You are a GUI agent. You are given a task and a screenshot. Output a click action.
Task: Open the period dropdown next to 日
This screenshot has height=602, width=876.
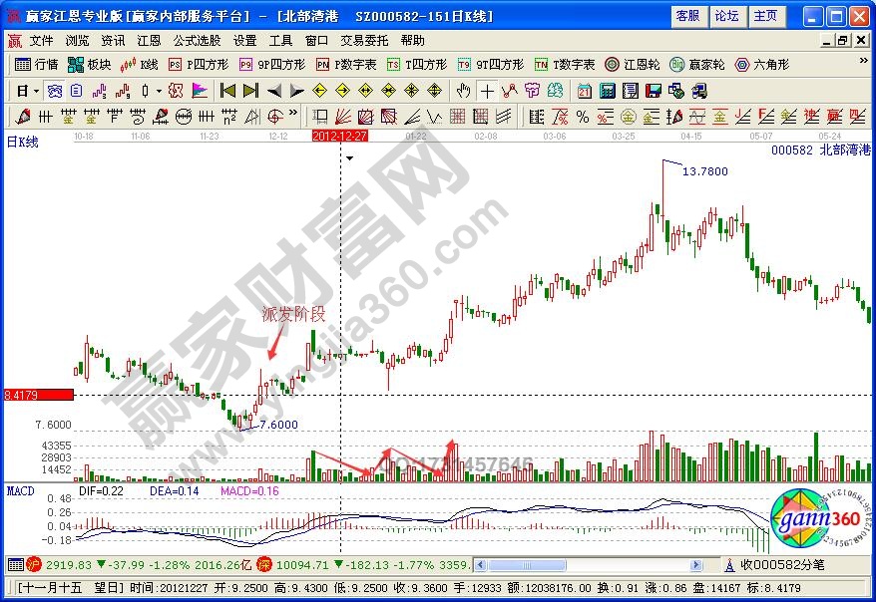click(x=36, y=90)
